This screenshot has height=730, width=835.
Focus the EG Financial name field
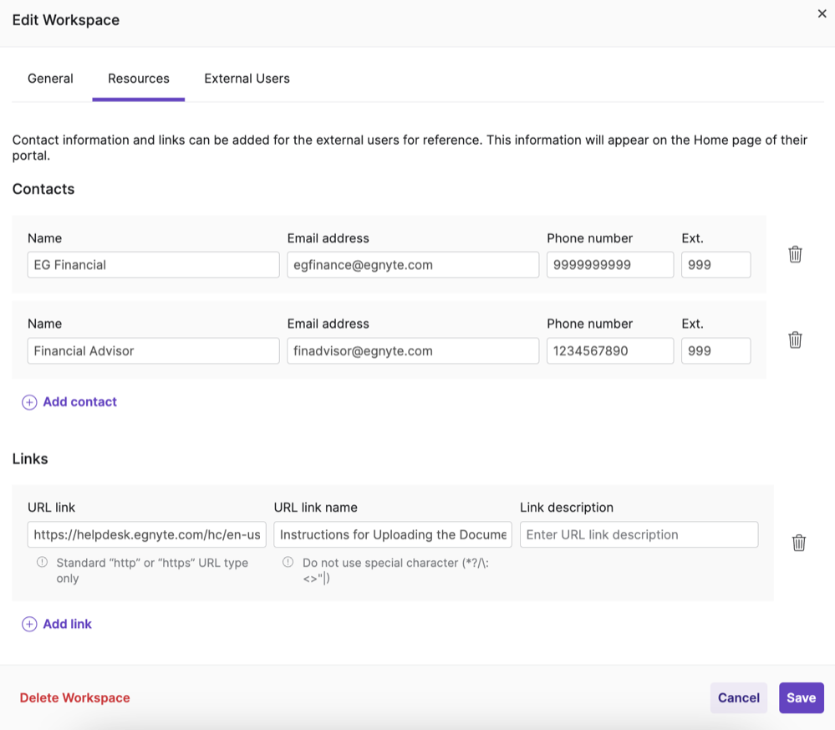point(153,265)
